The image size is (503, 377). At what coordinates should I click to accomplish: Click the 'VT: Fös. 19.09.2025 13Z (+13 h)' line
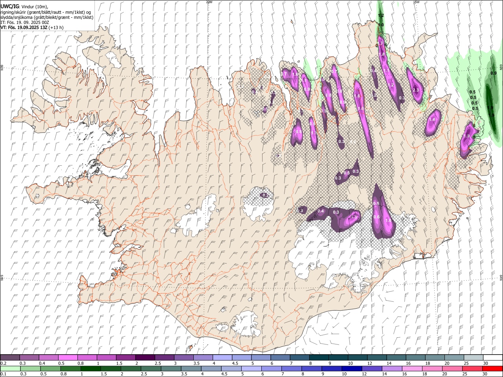point(32,27)
